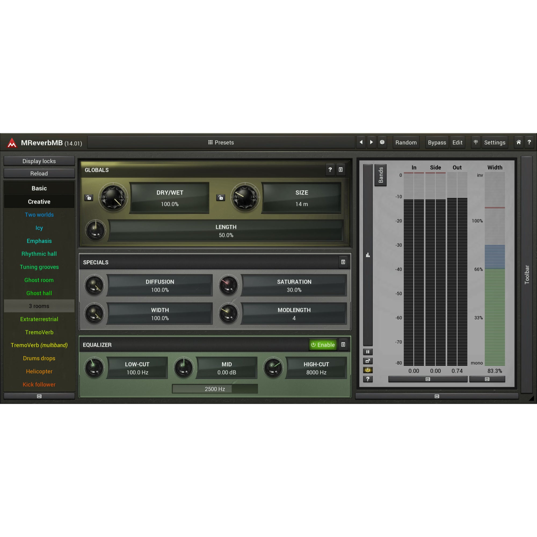Viewport: 537px width, 537px height.
Task: Go to the next preset arrow
Action: point(371,142)
